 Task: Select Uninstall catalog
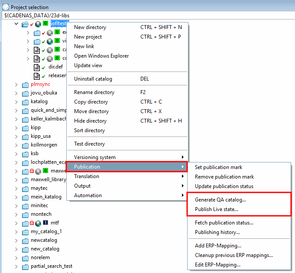click(x=127, y=79)
